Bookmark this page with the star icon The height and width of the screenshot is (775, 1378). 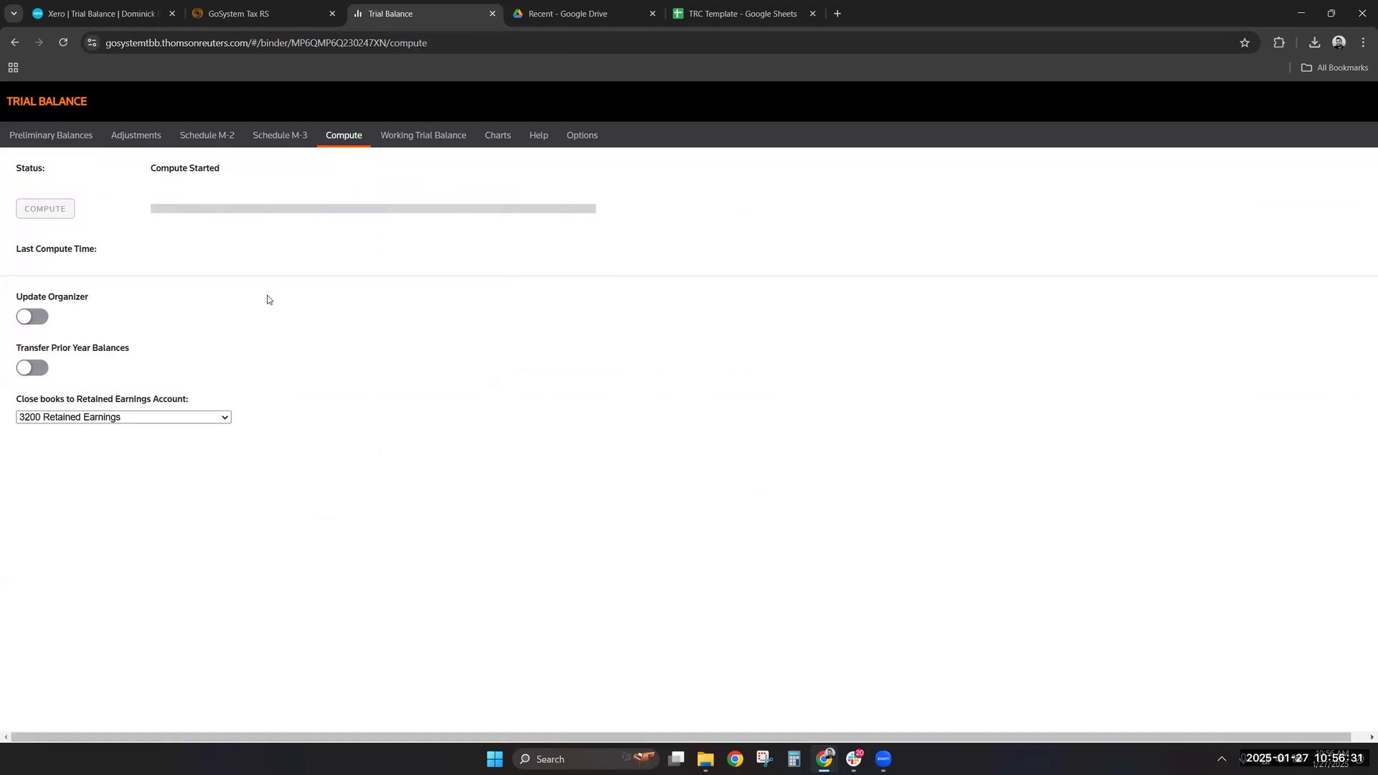click(x=1245, y=43)
